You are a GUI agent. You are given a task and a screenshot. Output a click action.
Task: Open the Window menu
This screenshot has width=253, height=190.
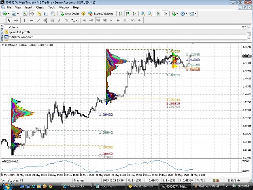pos(64,7)
